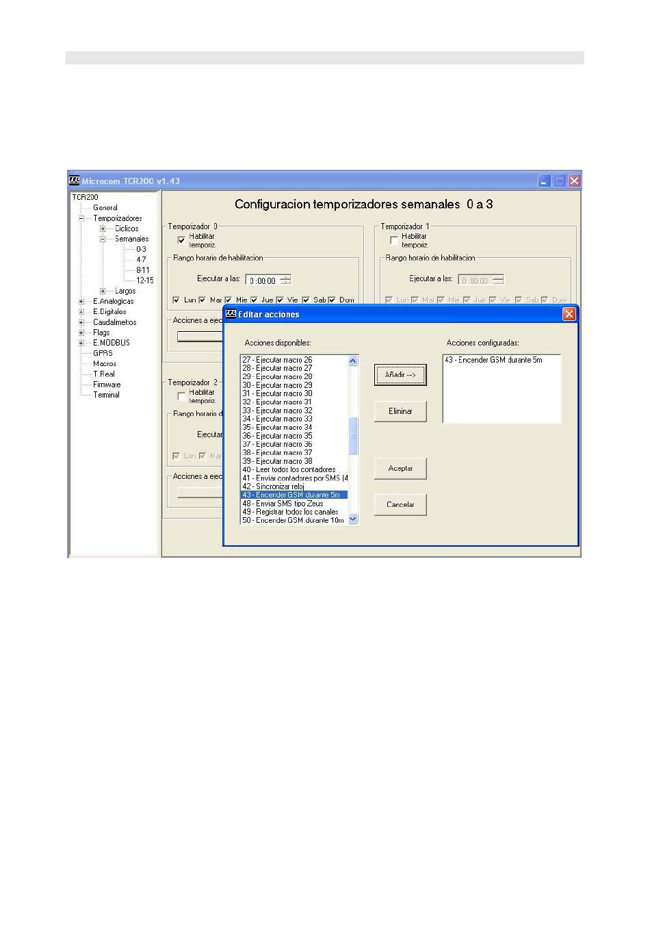Open Firmware in the tree
Viewport: 650px width, 949px height.
pos(107,384)
